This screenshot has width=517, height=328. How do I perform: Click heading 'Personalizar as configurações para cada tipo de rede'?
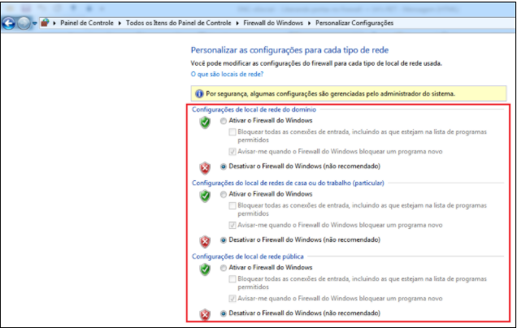click(289, 50)
